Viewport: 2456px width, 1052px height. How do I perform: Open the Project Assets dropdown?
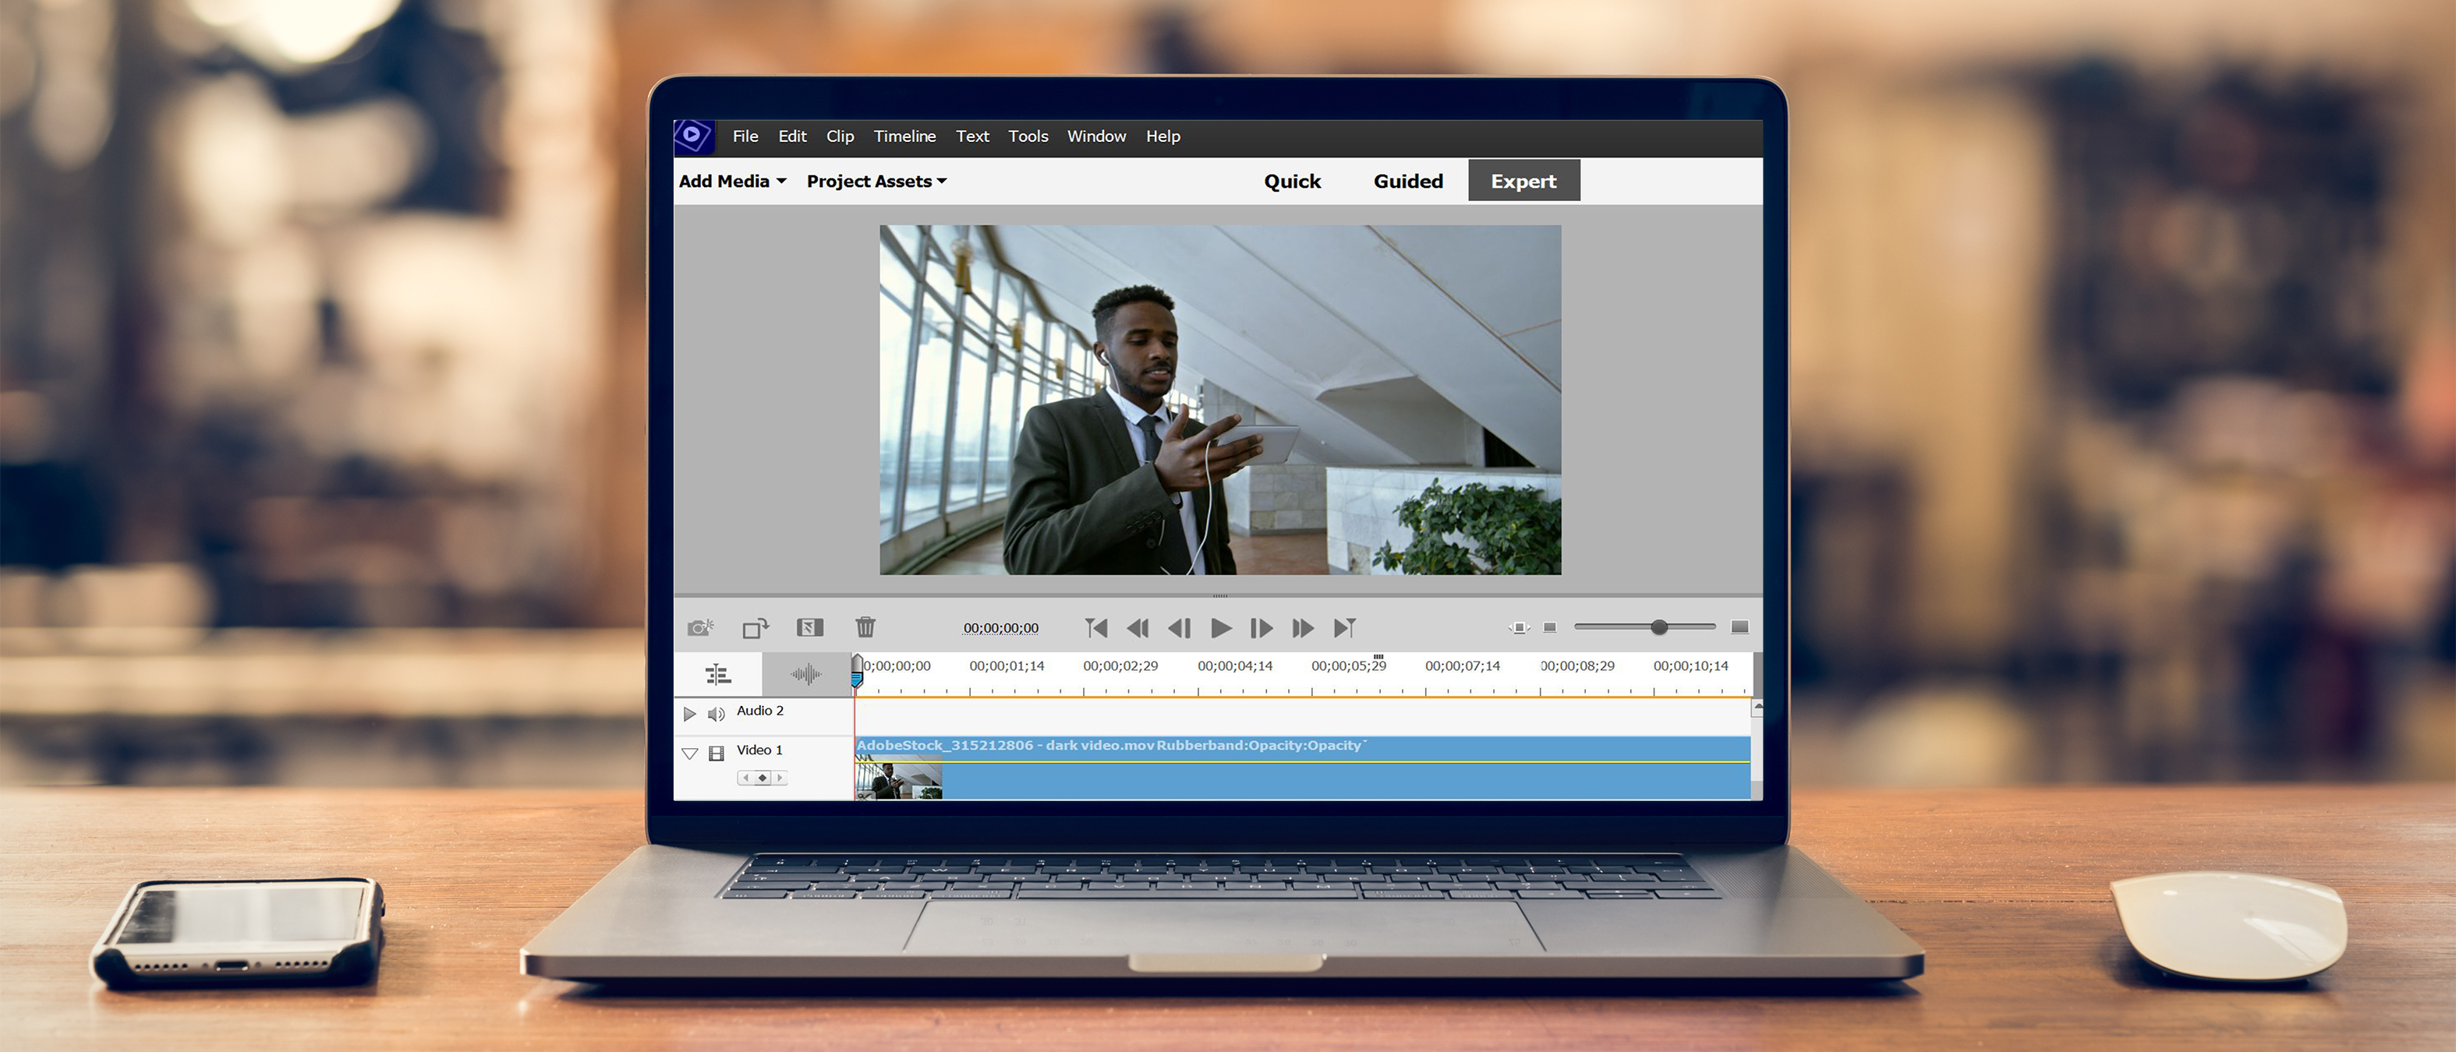point(872,180)
